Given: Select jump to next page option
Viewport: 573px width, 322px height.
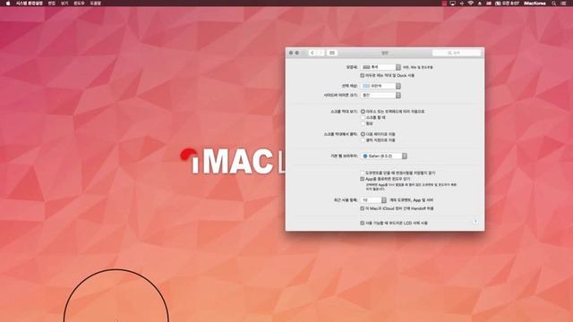Looking at the screenshot, I should tap(363, 134).
